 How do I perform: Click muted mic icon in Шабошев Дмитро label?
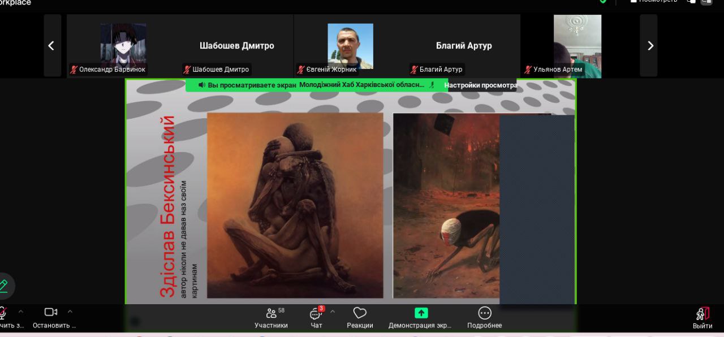[x=187, y=70]
